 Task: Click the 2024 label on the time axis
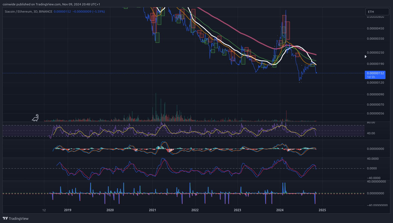click(x=280, y=210)
